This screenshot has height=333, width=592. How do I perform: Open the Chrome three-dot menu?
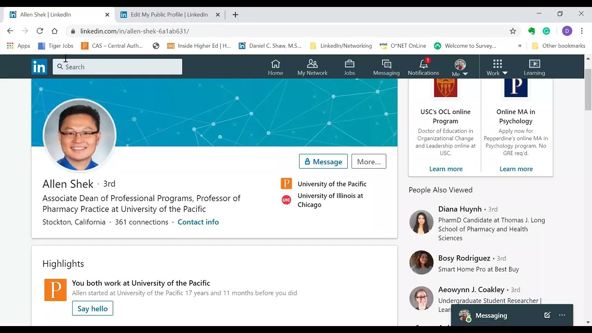coord(582,31)
